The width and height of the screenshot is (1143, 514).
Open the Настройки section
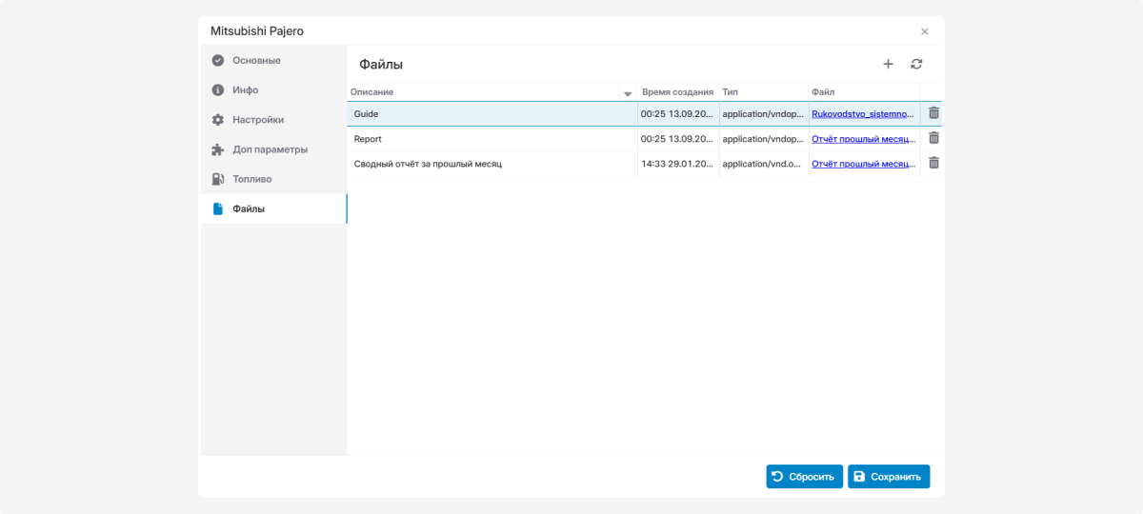[x=257, y=120]
